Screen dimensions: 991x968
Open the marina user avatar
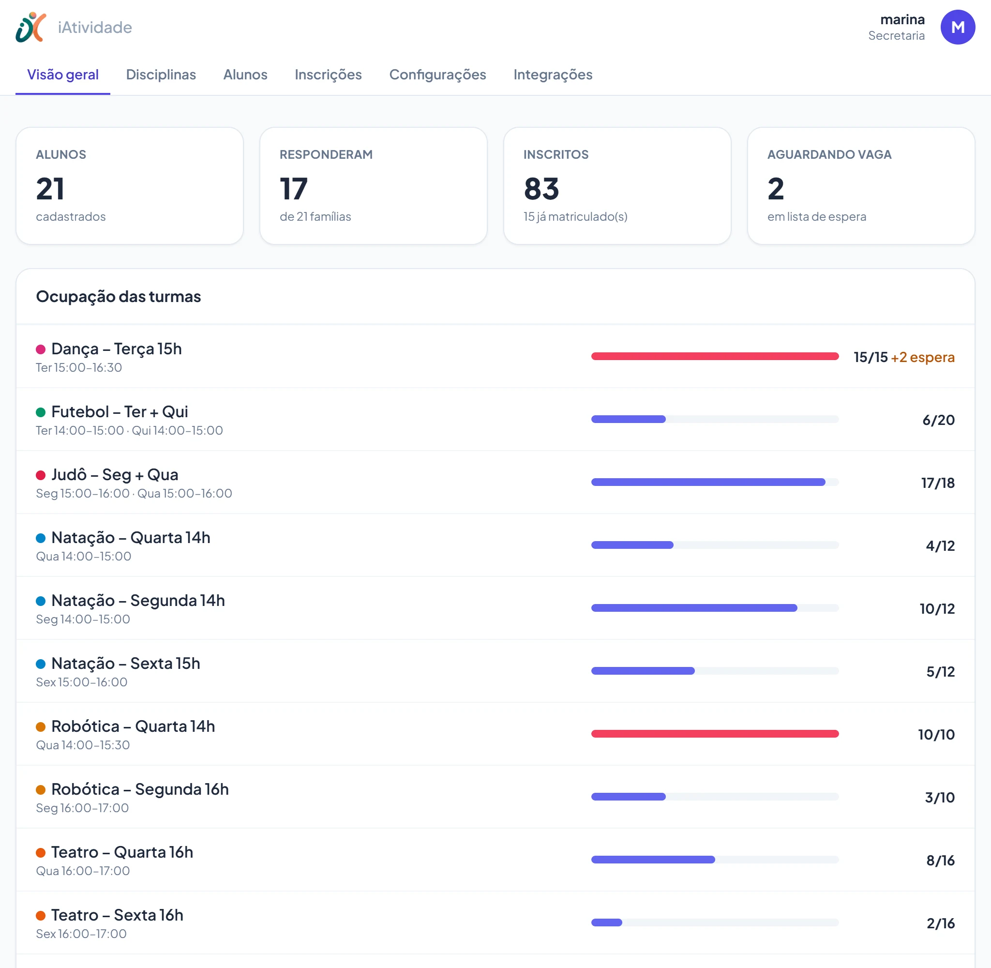[958, 28]
